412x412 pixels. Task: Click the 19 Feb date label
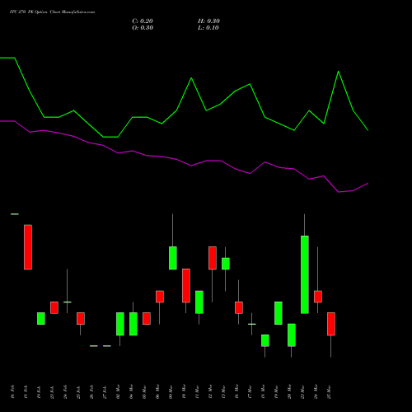pyautogui.click(x=39, y=391)
